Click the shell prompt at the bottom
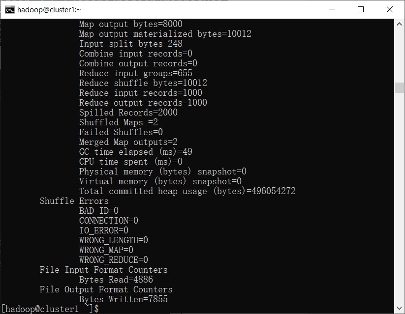Image resolution: width=405 pixels, height=314 pixels. click(50, 309)
